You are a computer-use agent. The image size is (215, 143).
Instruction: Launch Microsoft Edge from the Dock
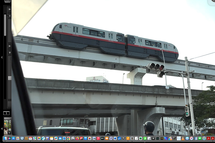[x=43, y=139]
